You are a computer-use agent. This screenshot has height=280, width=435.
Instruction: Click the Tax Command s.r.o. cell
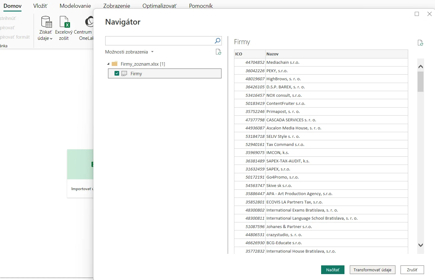[337, 144]
